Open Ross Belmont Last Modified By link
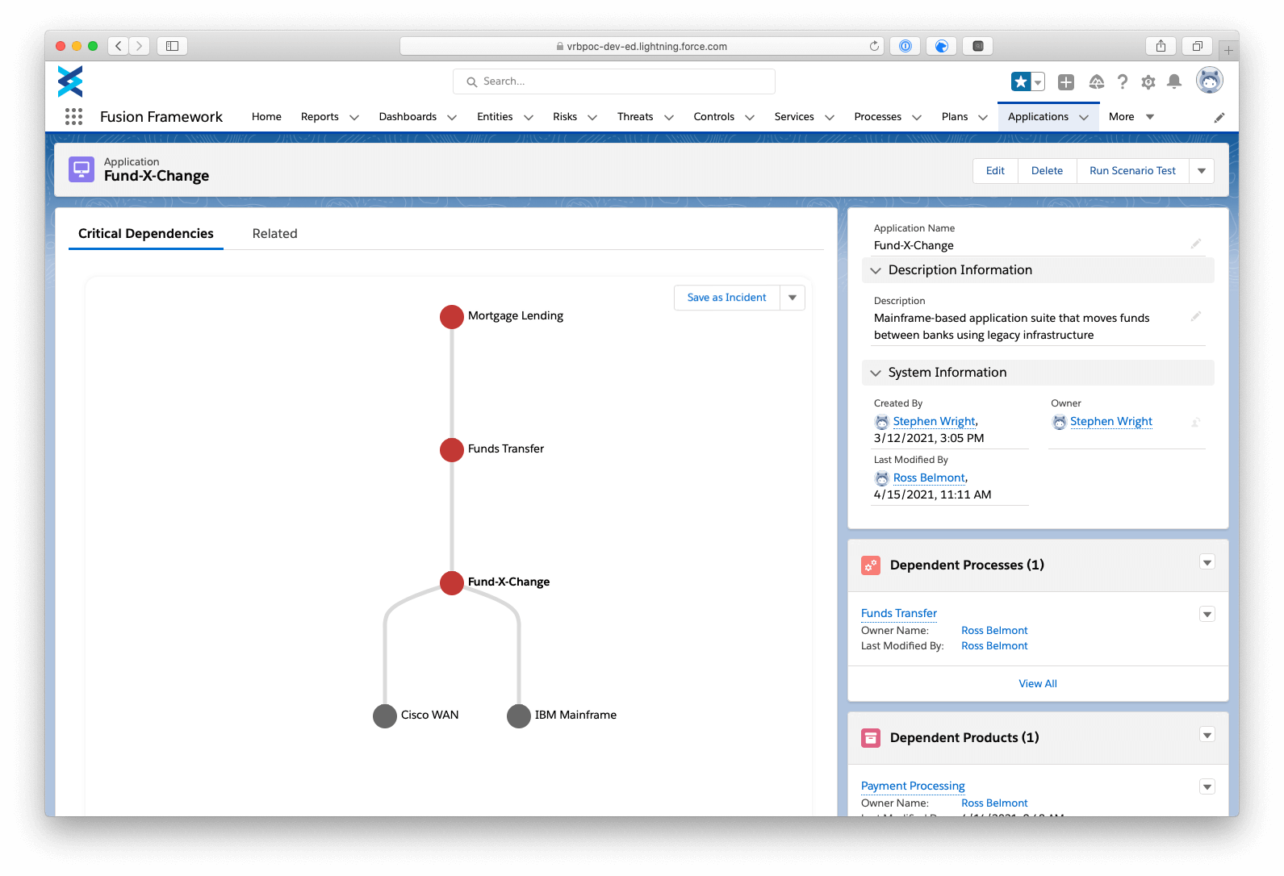Screen dimensions: 1284x876 [x=929, y=478]
